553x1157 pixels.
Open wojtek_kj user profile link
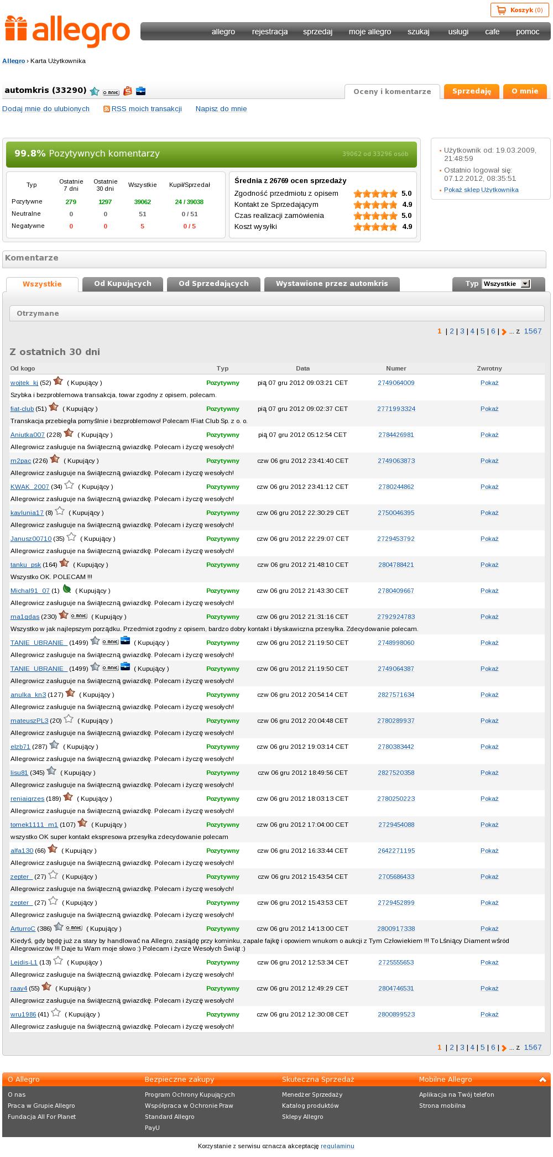[24, 383]
